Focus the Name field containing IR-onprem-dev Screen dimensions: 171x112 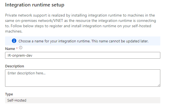tap(83, 55)
